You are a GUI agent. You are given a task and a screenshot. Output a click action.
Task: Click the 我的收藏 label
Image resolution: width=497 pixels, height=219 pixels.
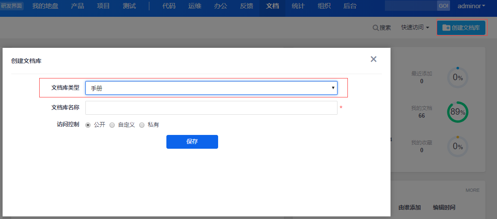pos(422,143)
